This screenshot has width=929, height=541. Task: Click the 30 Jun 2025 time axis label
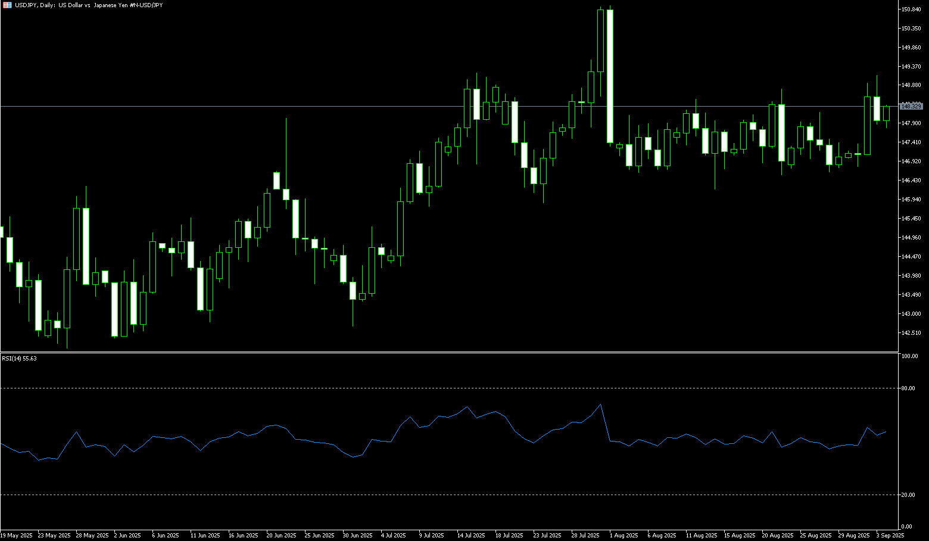coord(358,536)
